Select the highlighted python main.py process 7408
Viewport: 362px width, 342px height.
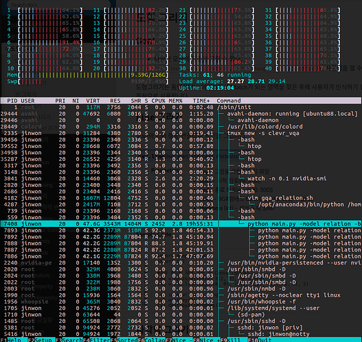181,224
